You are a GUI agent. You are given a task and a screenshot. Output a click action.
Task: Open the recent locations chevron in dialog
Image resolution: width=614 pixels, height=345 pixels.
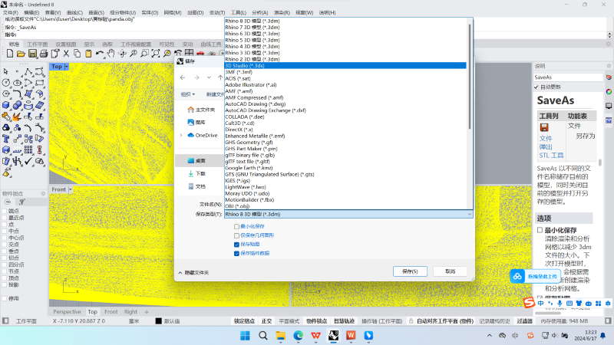(209, 77)
